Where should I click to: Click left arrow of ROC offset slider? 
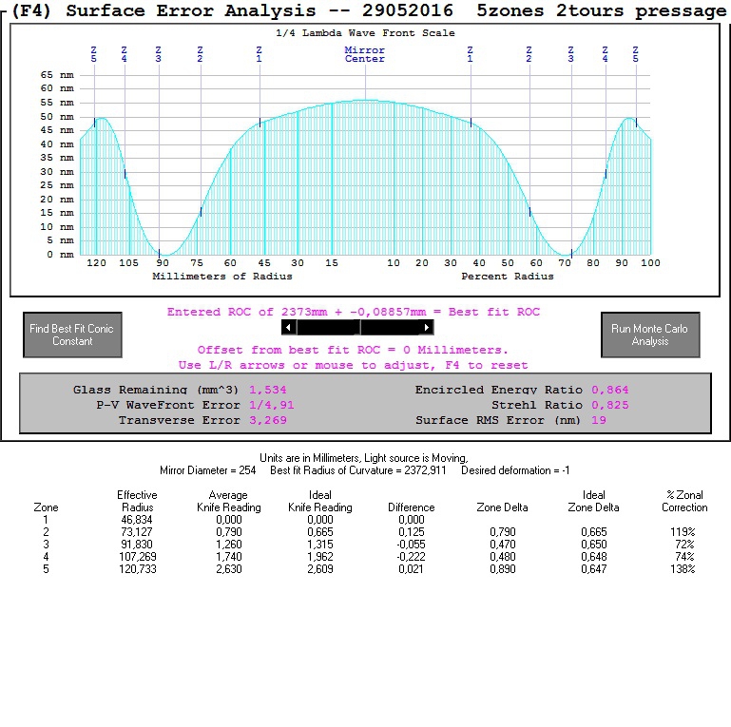pos(289,328)
